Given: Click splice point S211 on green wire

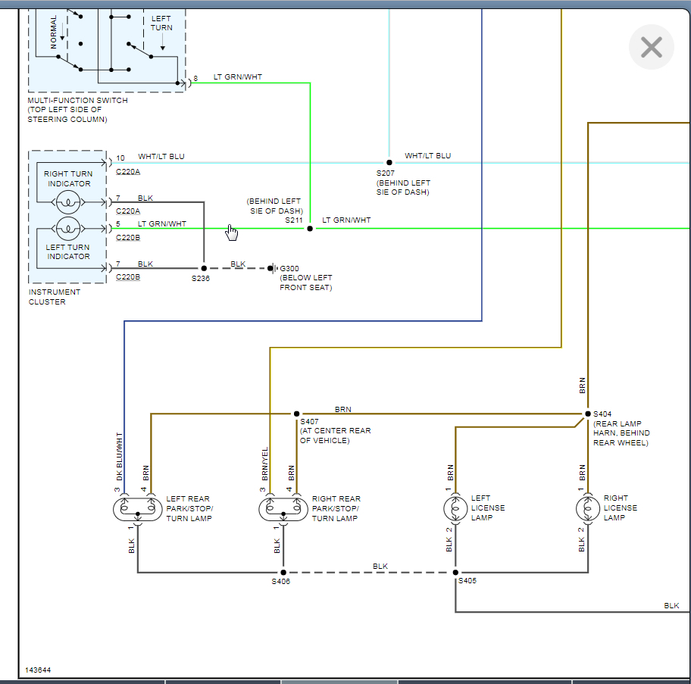Looking at the screenshot, I should (x=309, y=227).
